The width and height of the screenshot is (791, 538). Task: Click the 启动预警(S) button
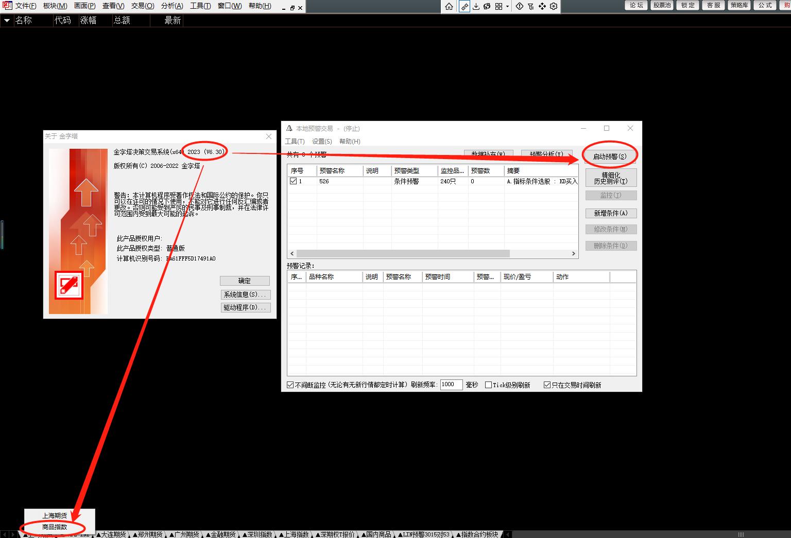click(x=610, y=157)
